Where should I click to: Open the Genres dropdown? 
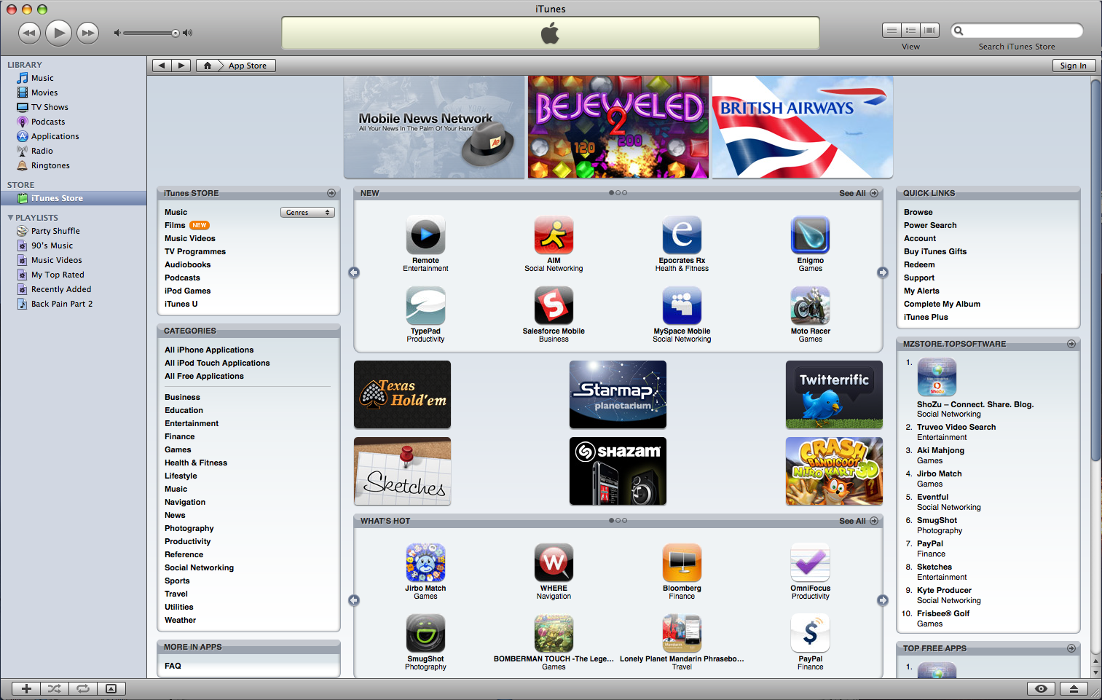coord(307,213)
